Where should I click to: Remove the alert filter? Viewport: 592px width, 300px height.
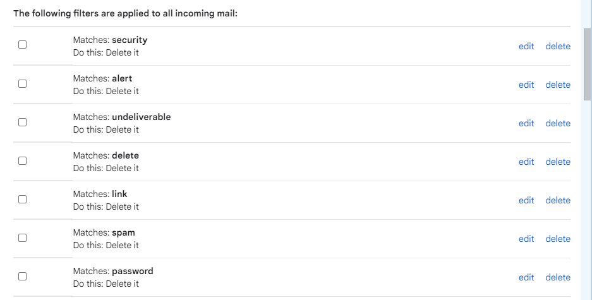tap(558, 85)
